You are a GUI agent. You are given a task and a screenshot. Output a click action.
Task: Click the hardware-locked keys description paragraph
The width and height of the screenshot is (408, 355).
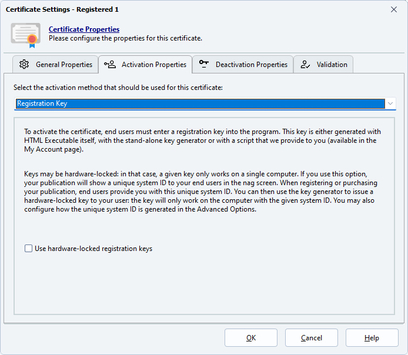coord(200,193)
